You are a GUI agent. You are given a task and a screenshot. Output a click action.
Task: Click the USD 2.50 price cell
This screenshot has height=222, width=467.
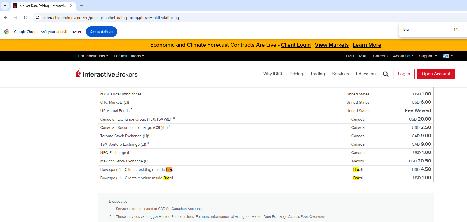(421, 127)
